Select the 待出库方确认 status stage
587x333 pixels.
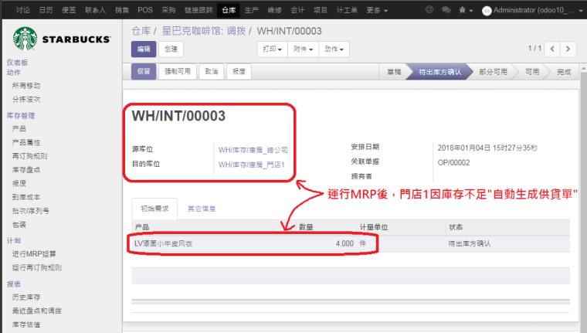(x=440, y=72)
